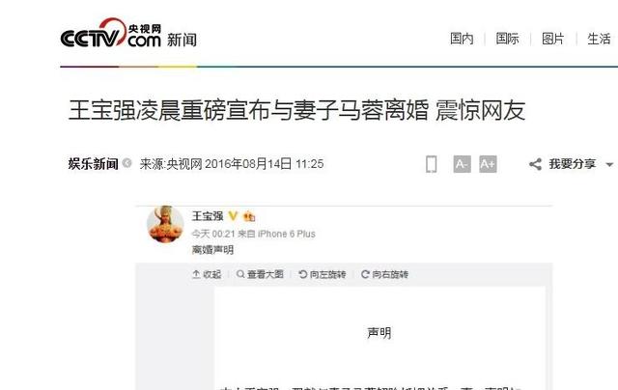Click the 娱乐新闻 category link
The width and height of the screenshot is (618, 390).
[93, 163]
